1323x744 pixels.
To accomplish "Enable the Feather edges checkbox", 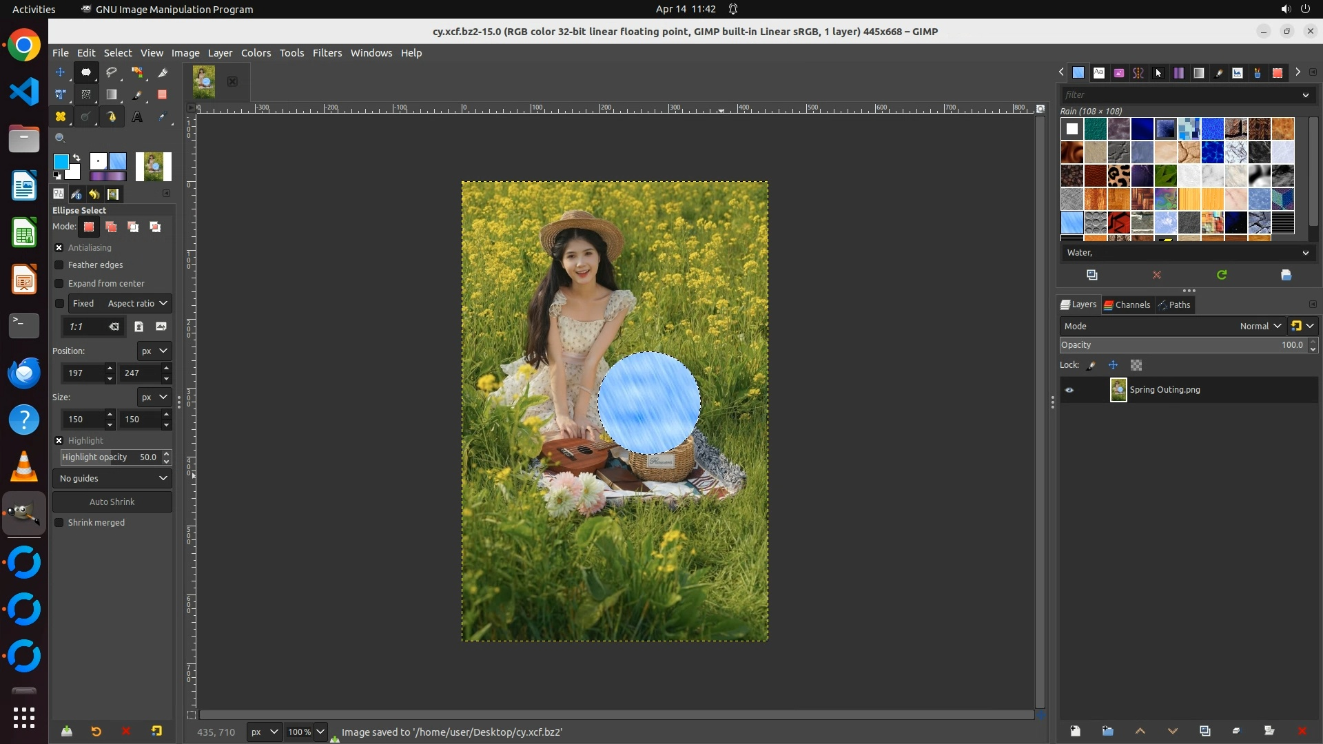I will click(59, 265).
